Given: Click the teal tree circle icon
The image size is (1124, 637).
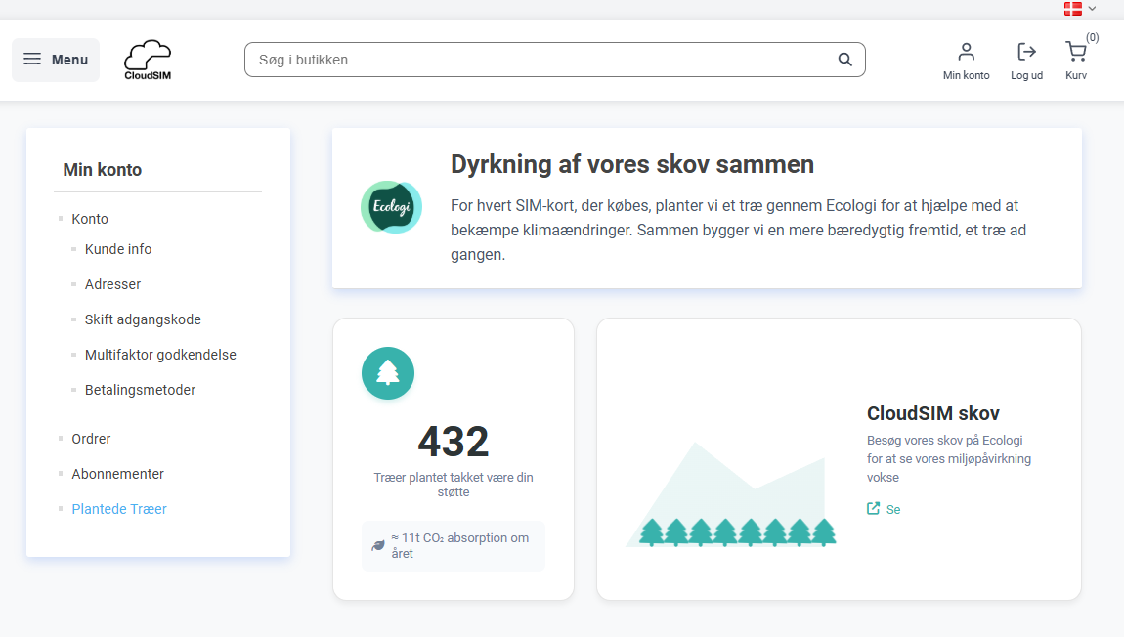Looking at the screenshot, I should pyautogui.click(x=388, y=373).
